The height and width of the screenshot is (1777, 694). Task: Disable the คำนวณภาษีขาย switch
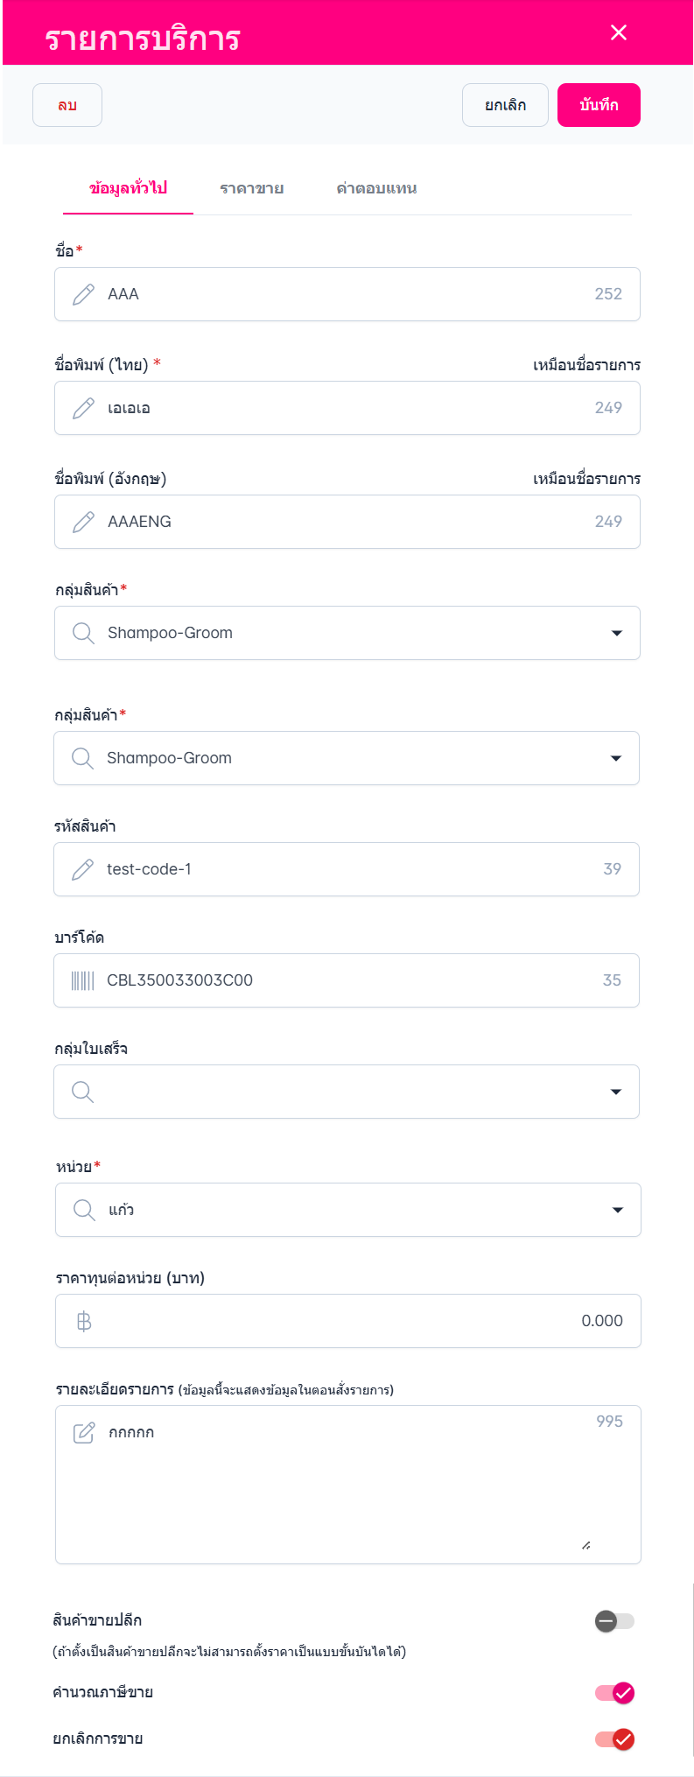(614, 1693)
